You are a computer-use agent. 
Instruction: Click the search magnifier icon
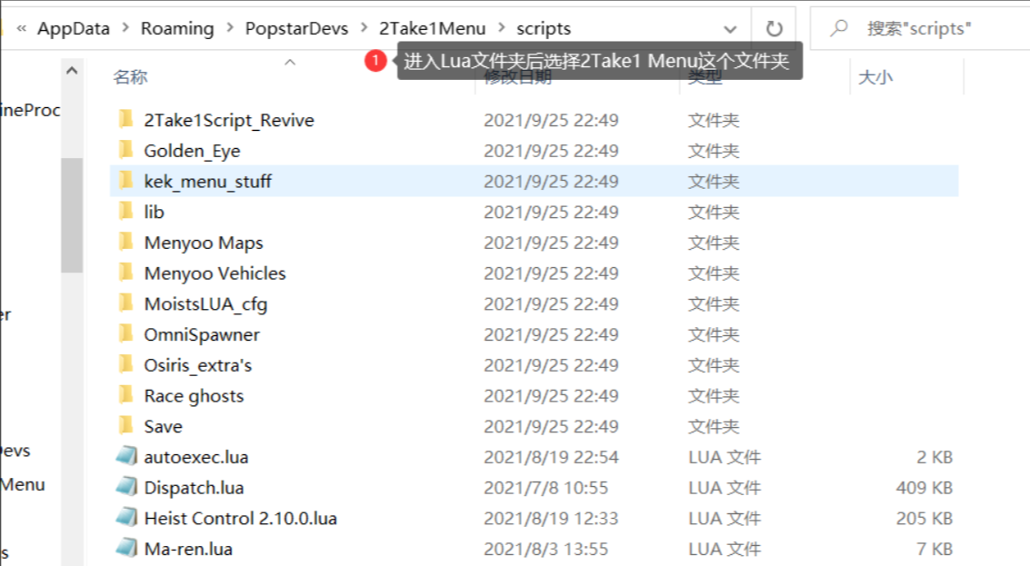(839, 28)
